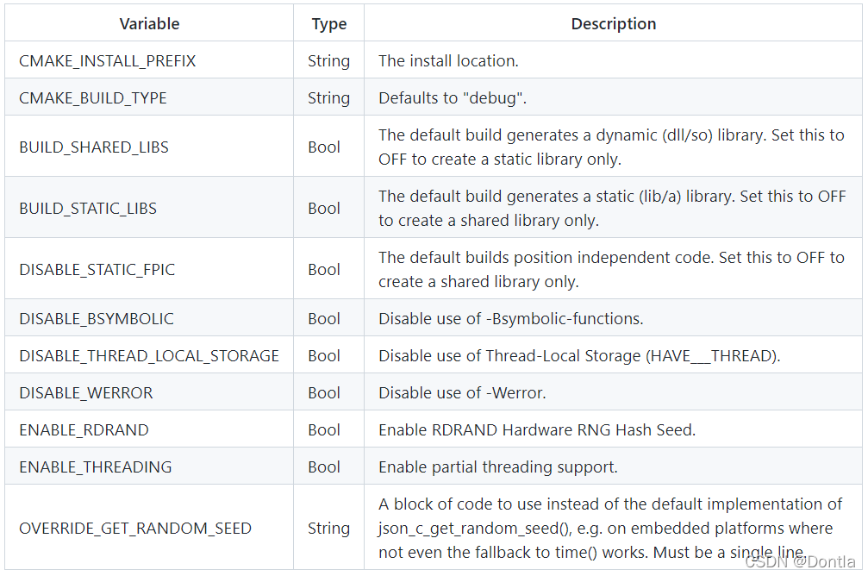Click the Variable column header

click(x=149, y=24)
